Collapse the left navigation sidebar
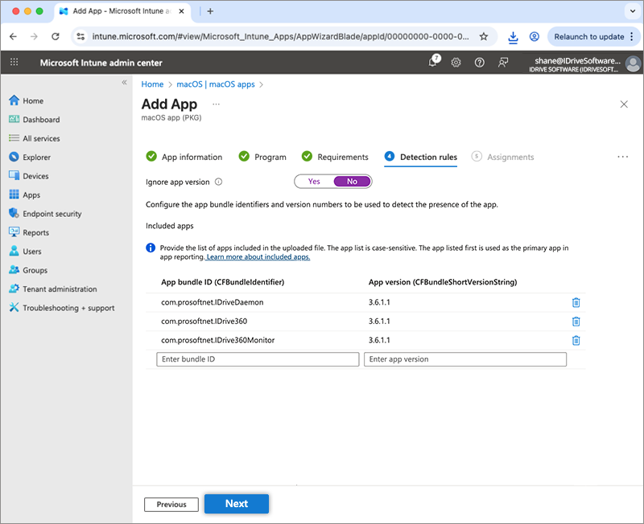The image size is (644, 524). pyautogui.click(x=124, y=83)
